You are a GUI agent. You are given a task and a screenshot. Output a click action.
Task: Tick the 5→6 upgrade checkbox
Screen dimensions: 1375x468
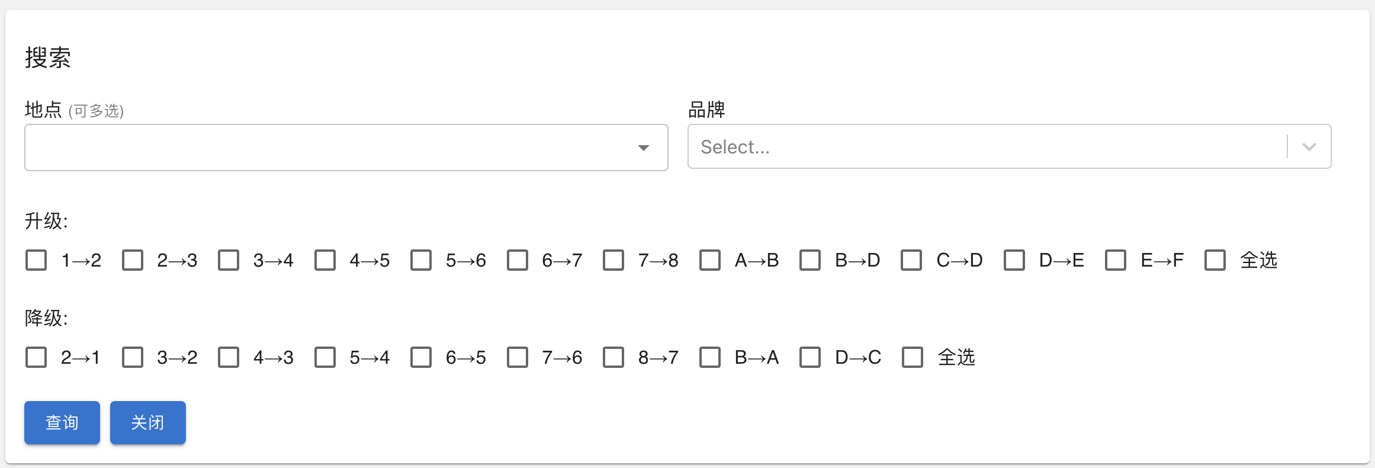point(421,260)
